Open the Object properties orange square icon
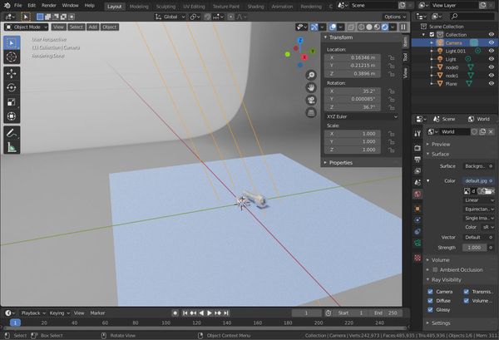The width and height of the screenshot is (499, 340). [x=417, y=209]
